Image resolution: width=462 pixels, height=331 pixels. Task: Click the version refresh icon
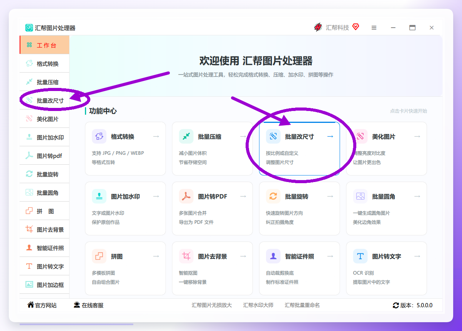point(396,305)
